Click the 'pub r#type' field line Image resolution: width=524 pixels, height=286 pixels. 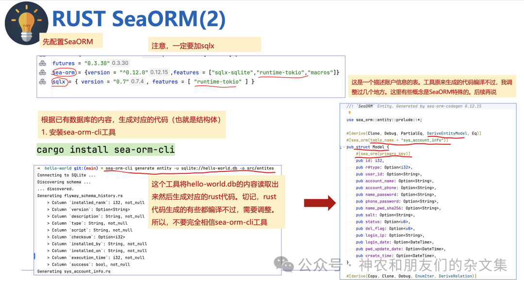pos(384,167)
